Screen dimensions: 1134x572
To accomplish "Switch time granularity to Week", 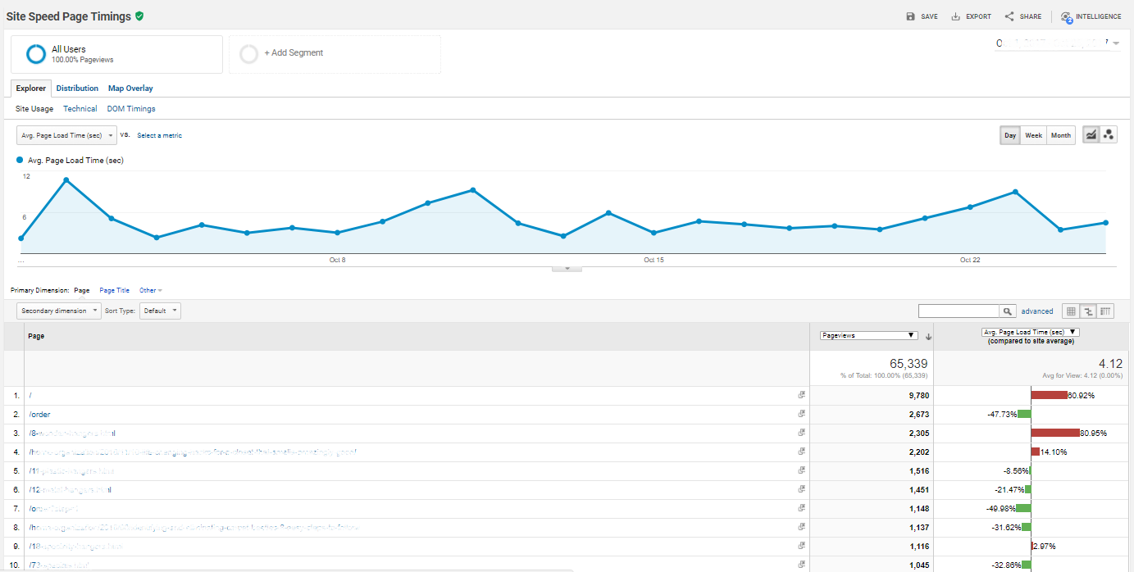I will (1033, 134).
